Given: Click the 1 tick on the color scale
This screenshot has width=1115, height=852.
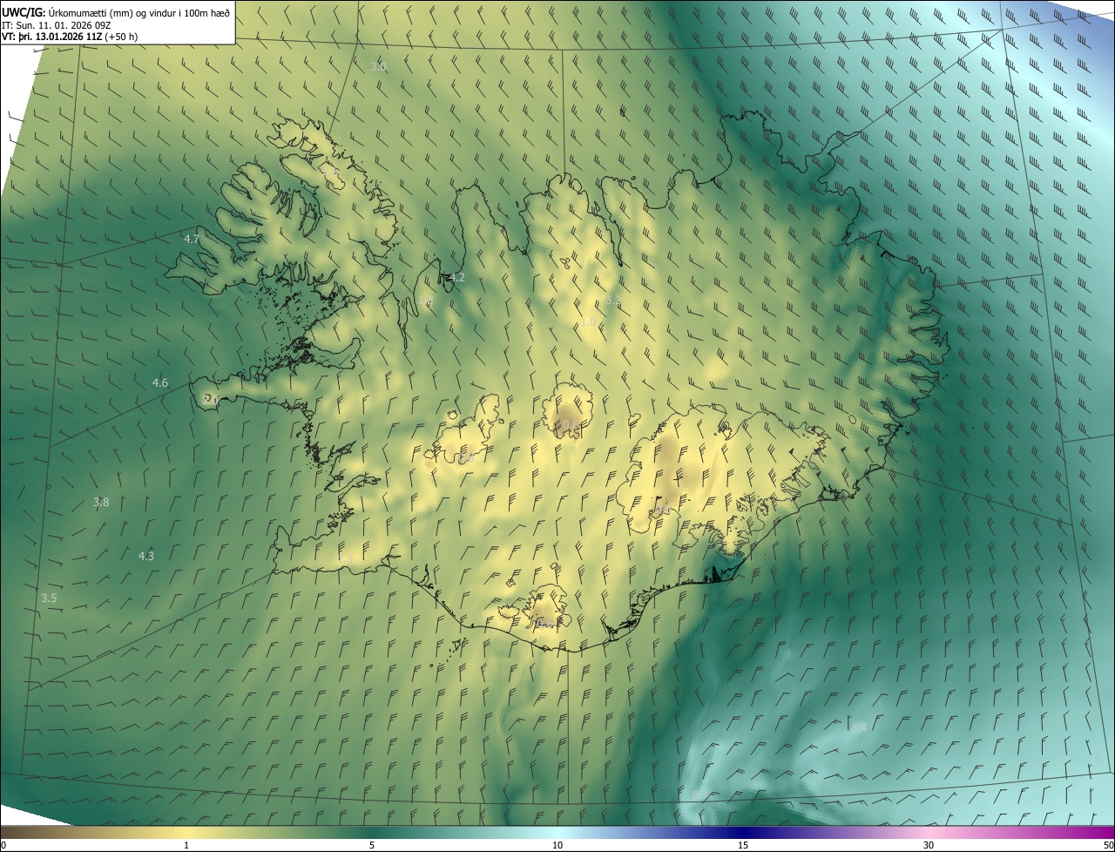Looking at the screenshot, I should coord(186,845).
